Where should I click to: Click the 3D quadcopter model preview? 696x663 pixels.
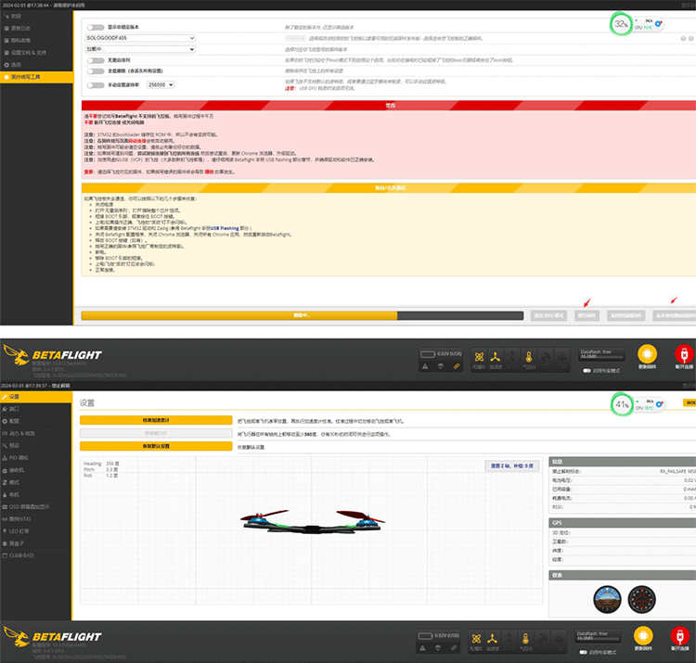[313, 521]
